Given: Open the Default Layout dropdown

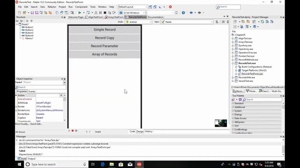Looking at the screenshot, I should (x=146, y=7).
